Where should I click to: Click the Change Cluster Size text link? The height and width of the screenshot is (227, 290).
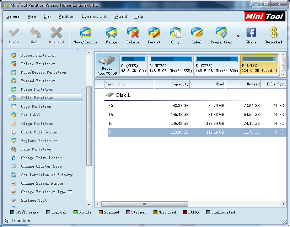click(41, 166)
